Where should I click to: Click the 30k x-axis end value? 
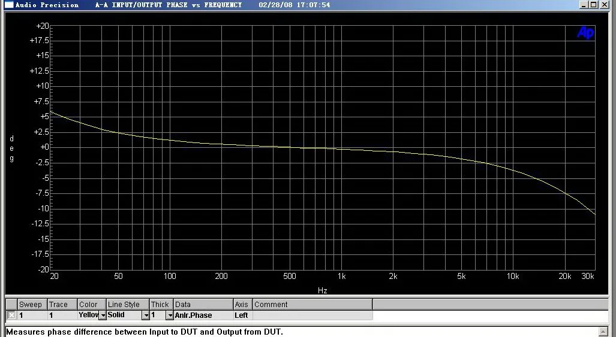[x=588, y=277]
